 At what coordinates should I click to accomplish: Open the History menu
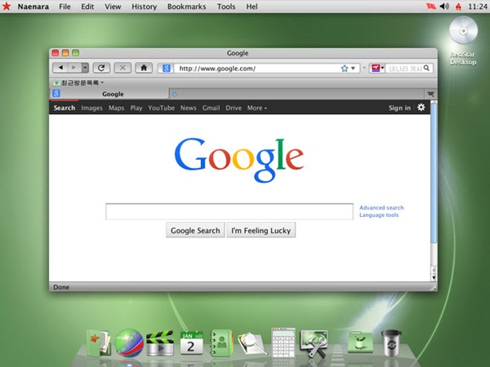[144, 7]
